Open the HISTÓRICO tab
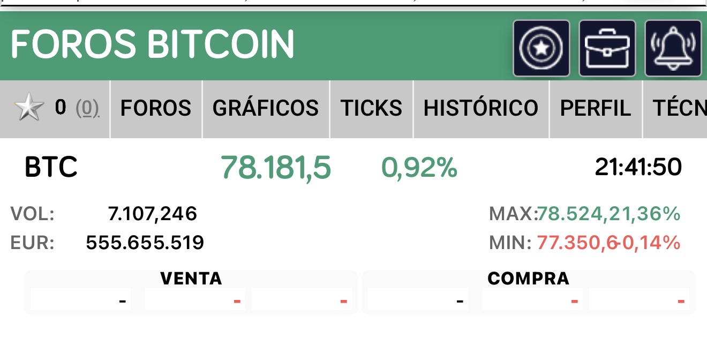Screen dimensions: 707x338 (x=481, y=109)
